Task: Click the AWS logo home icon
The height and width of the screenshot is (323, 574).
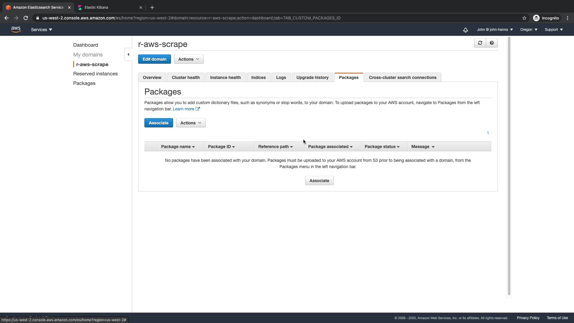Action: click(x=16, y=29)
